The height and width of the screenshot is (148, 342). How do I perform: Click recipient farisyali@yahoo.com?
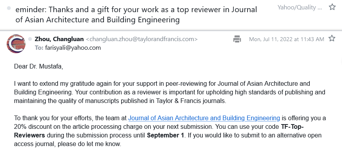(73, 48)
